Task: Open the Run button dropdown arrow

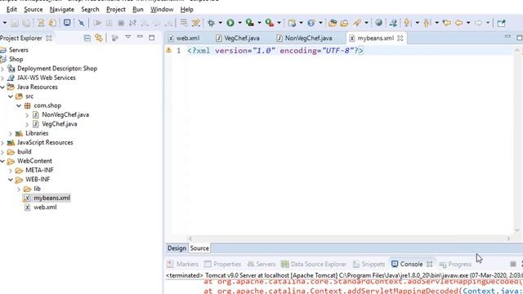Action: (x=239, y=23)
